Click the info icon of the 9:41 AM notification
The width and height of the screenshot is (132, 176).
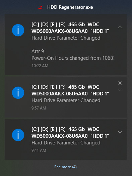click(x=18, y=135)
